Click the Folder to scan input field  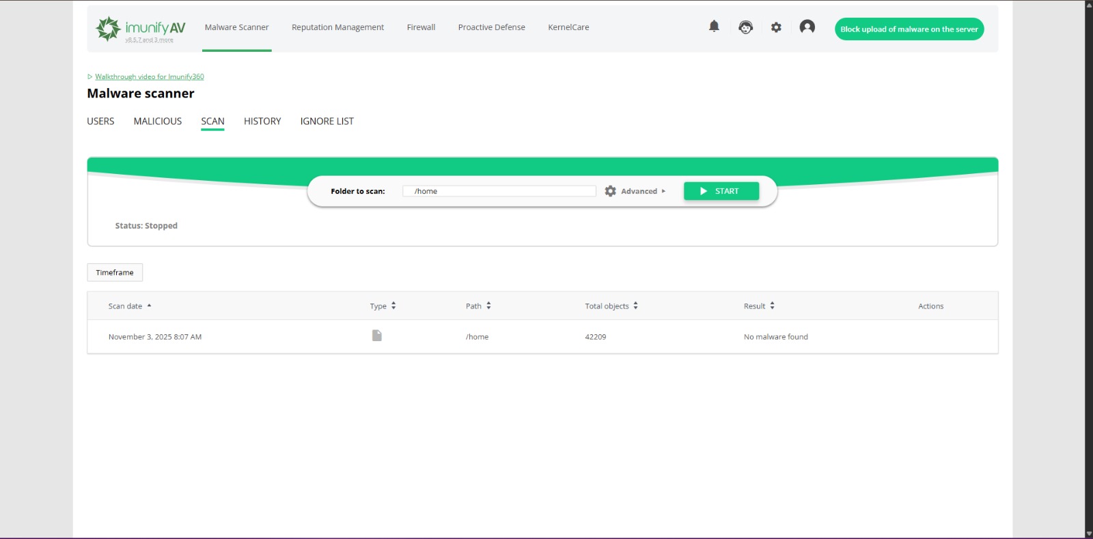point(499,191)
